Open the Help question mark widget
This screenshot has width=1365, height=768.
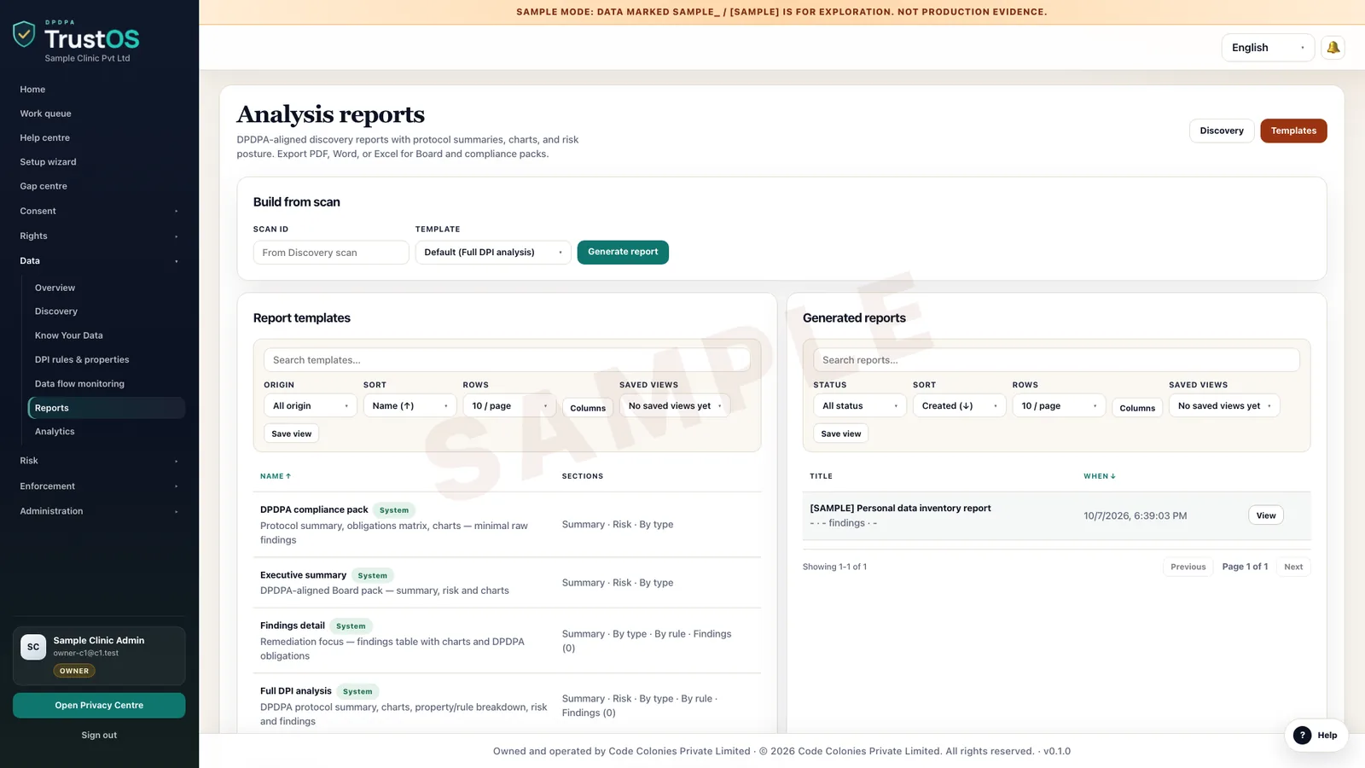pyautogui.click(x=1316, y=735)
